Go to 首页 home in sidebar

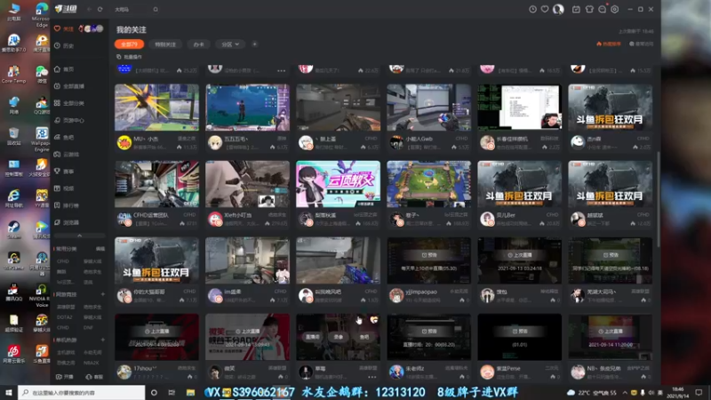click(63, 69)
